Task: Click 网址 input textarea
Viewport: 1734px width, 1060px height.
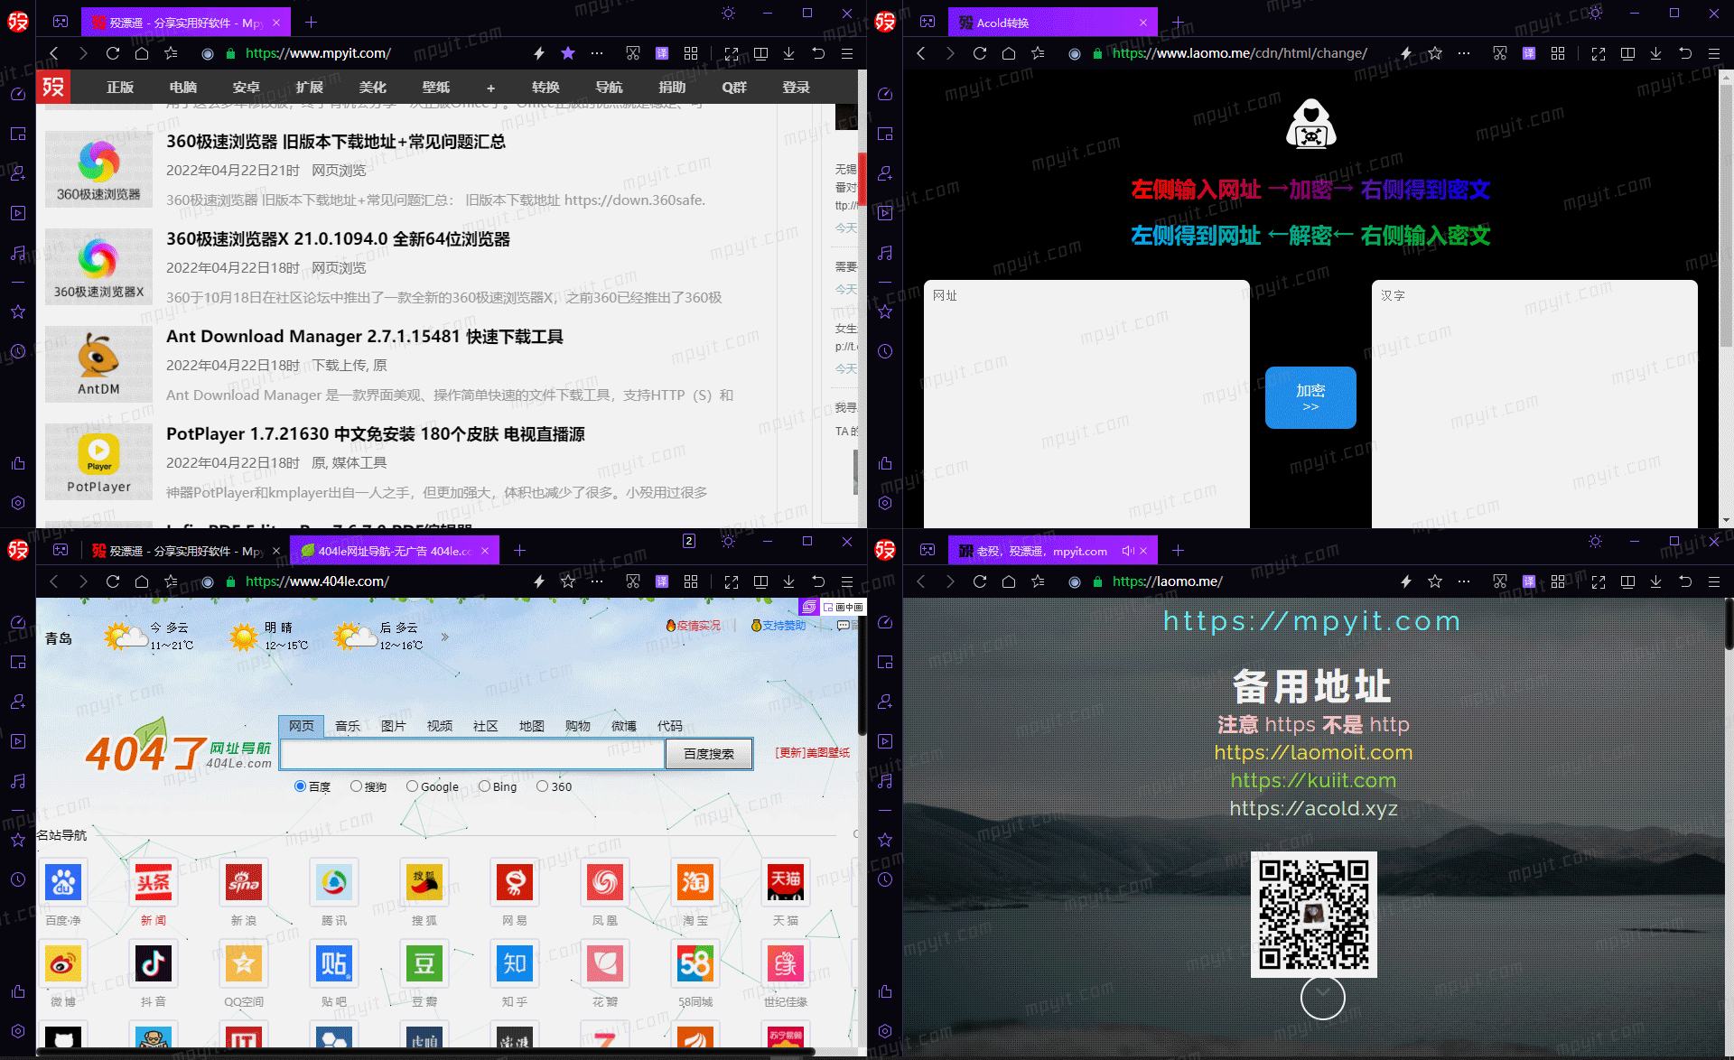Action: coord(1087,404)
